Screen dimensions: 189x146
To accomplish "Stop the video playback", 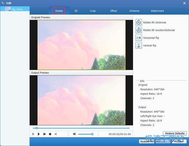I will coord(50,134).
